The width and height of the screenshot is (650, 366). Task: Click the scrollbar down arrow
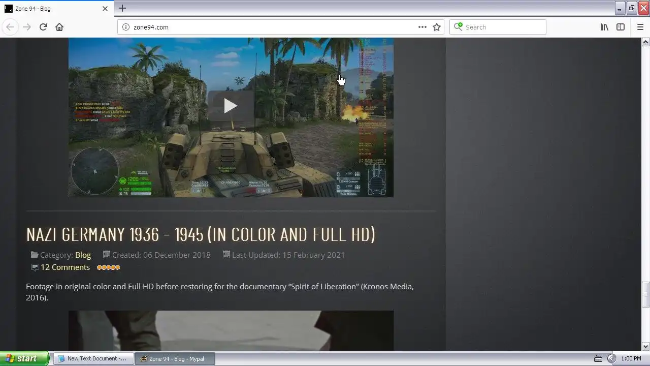coord(646,347)
